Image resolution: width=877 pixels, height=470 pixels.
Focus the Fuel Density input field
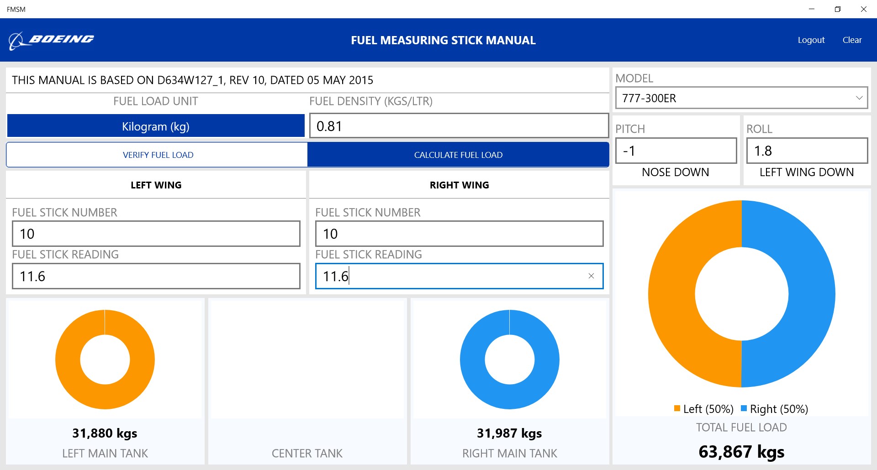coord(459,126)
